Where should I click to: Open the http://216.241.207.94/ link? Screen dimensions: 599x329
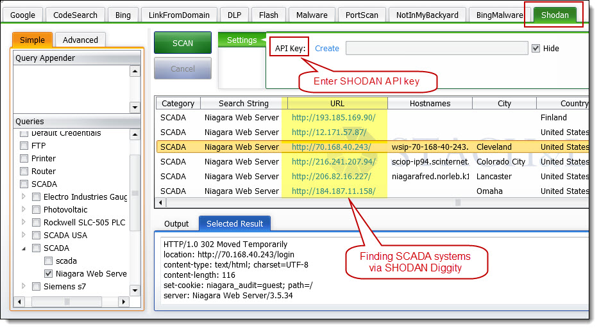coord(333,162)
